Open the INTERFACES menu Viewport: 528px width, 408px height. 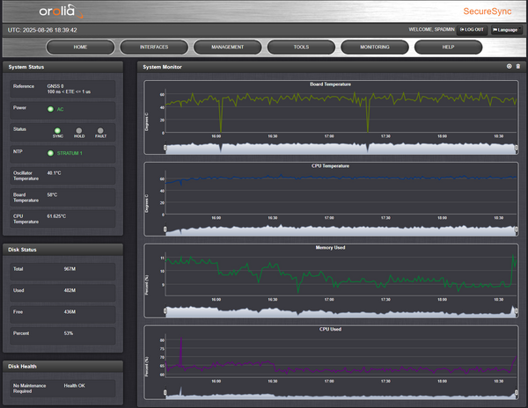154,47
